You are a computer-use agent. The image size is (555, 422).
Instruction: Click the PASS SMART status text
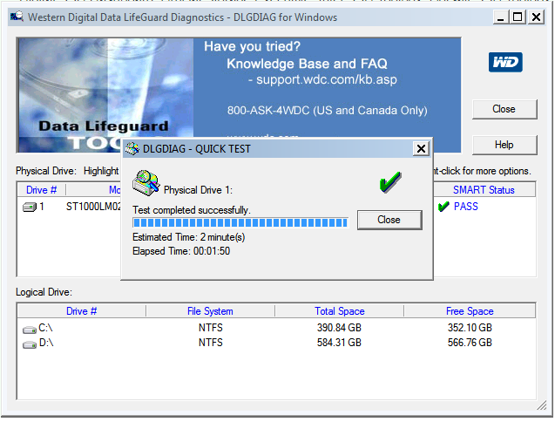(x=466, y=207)
